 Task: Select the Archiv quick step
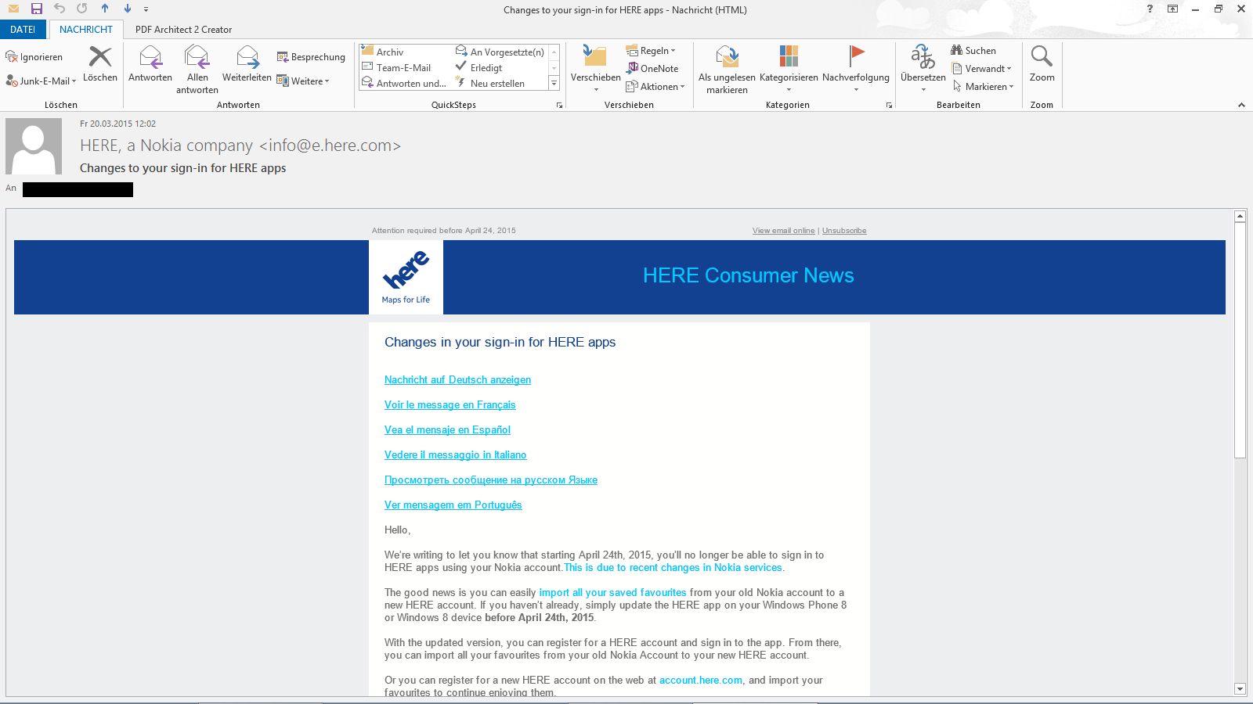tap(383, 52)
